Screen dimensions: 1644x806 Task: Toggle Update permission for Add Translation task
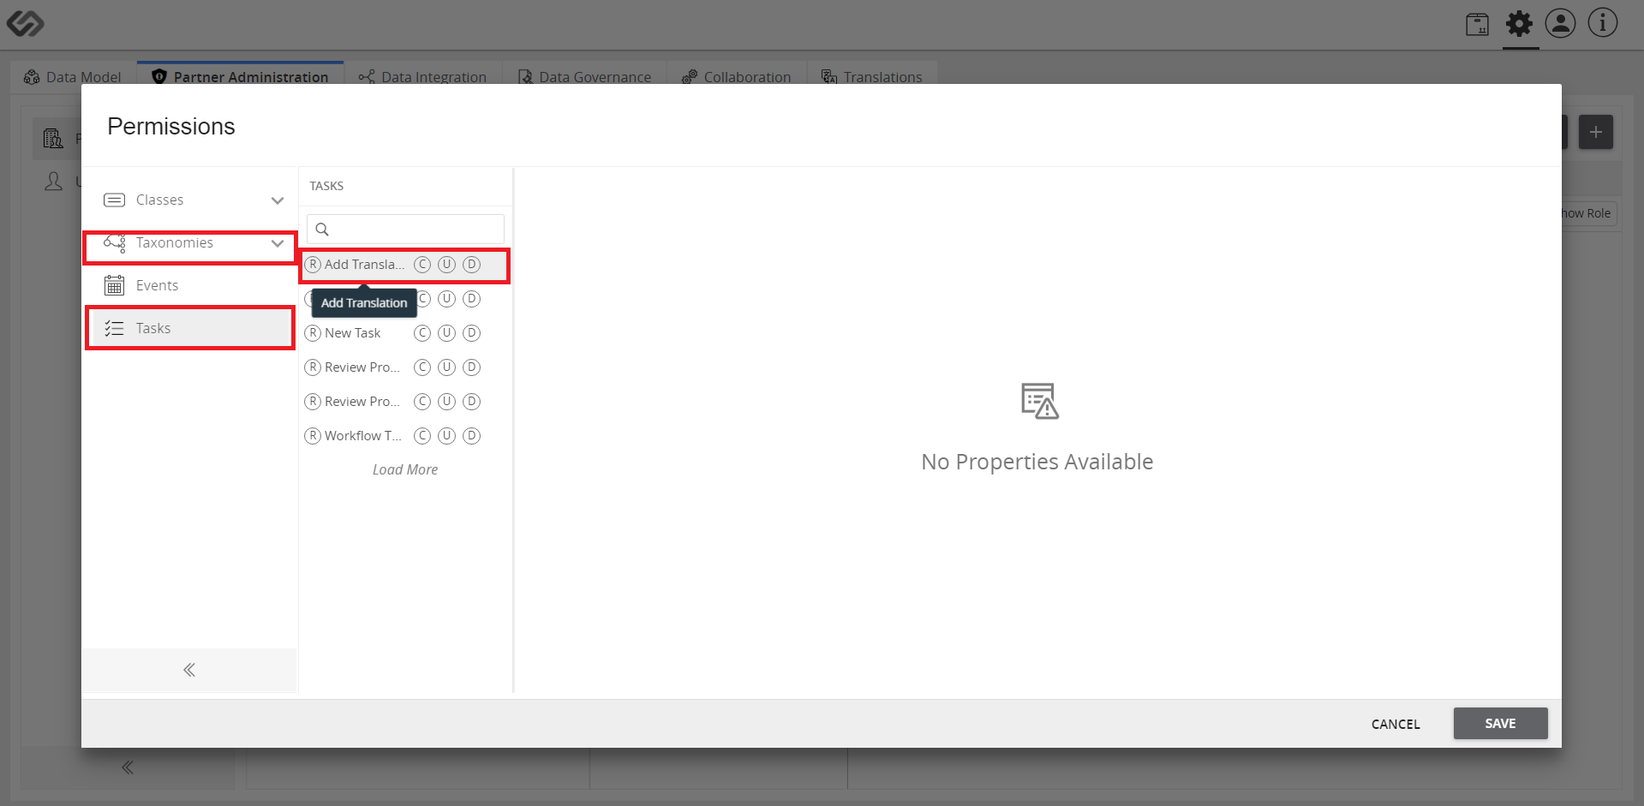446,265
